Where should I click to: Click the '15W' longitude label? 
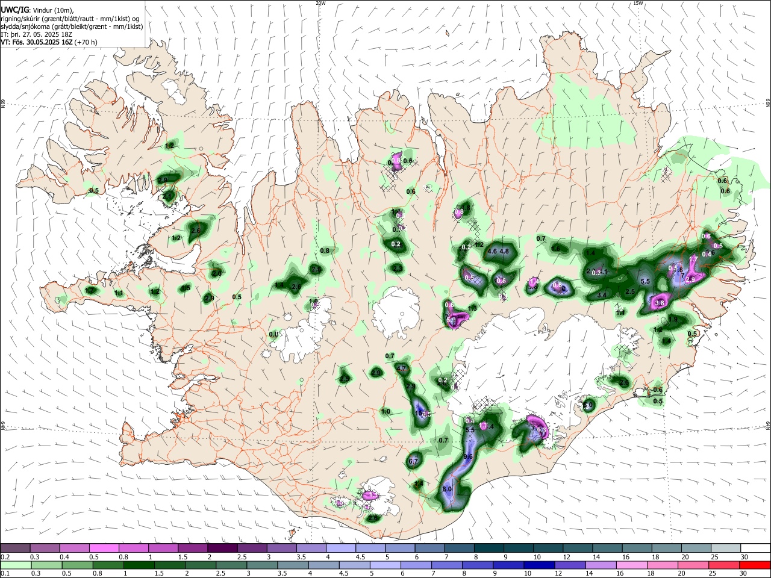pos(638,3)
